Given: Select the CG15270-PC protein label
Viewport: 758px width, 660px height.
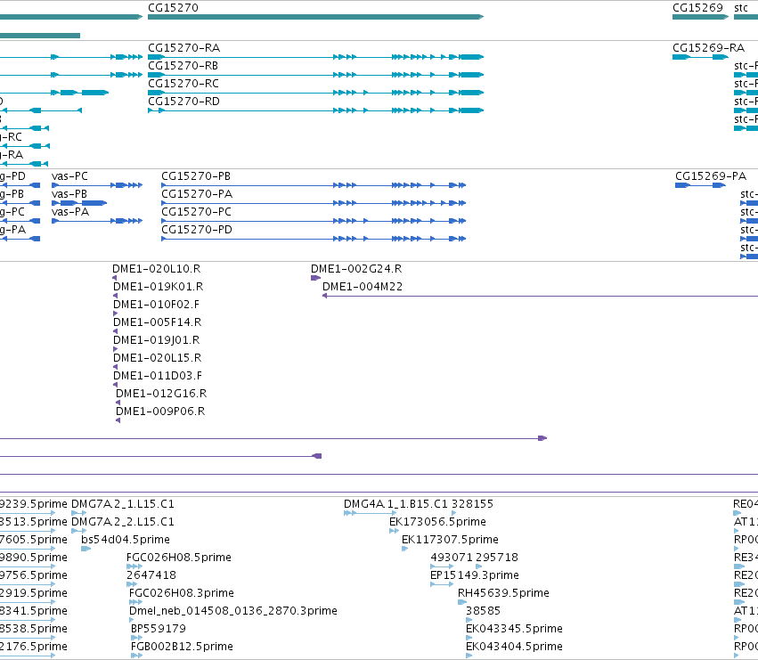Looking at the screenshot, I should (196, 212).
